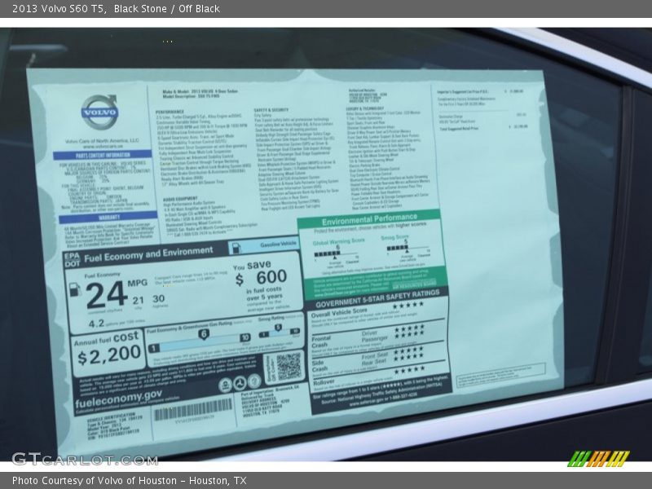Image resolution: width=652 pixels, height=489 pixels.
Task: Click the You save $600 text
Action: [x=261, y=275]
